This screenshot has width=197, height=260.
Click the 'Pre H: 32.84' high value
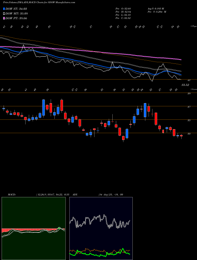point(123,12)
